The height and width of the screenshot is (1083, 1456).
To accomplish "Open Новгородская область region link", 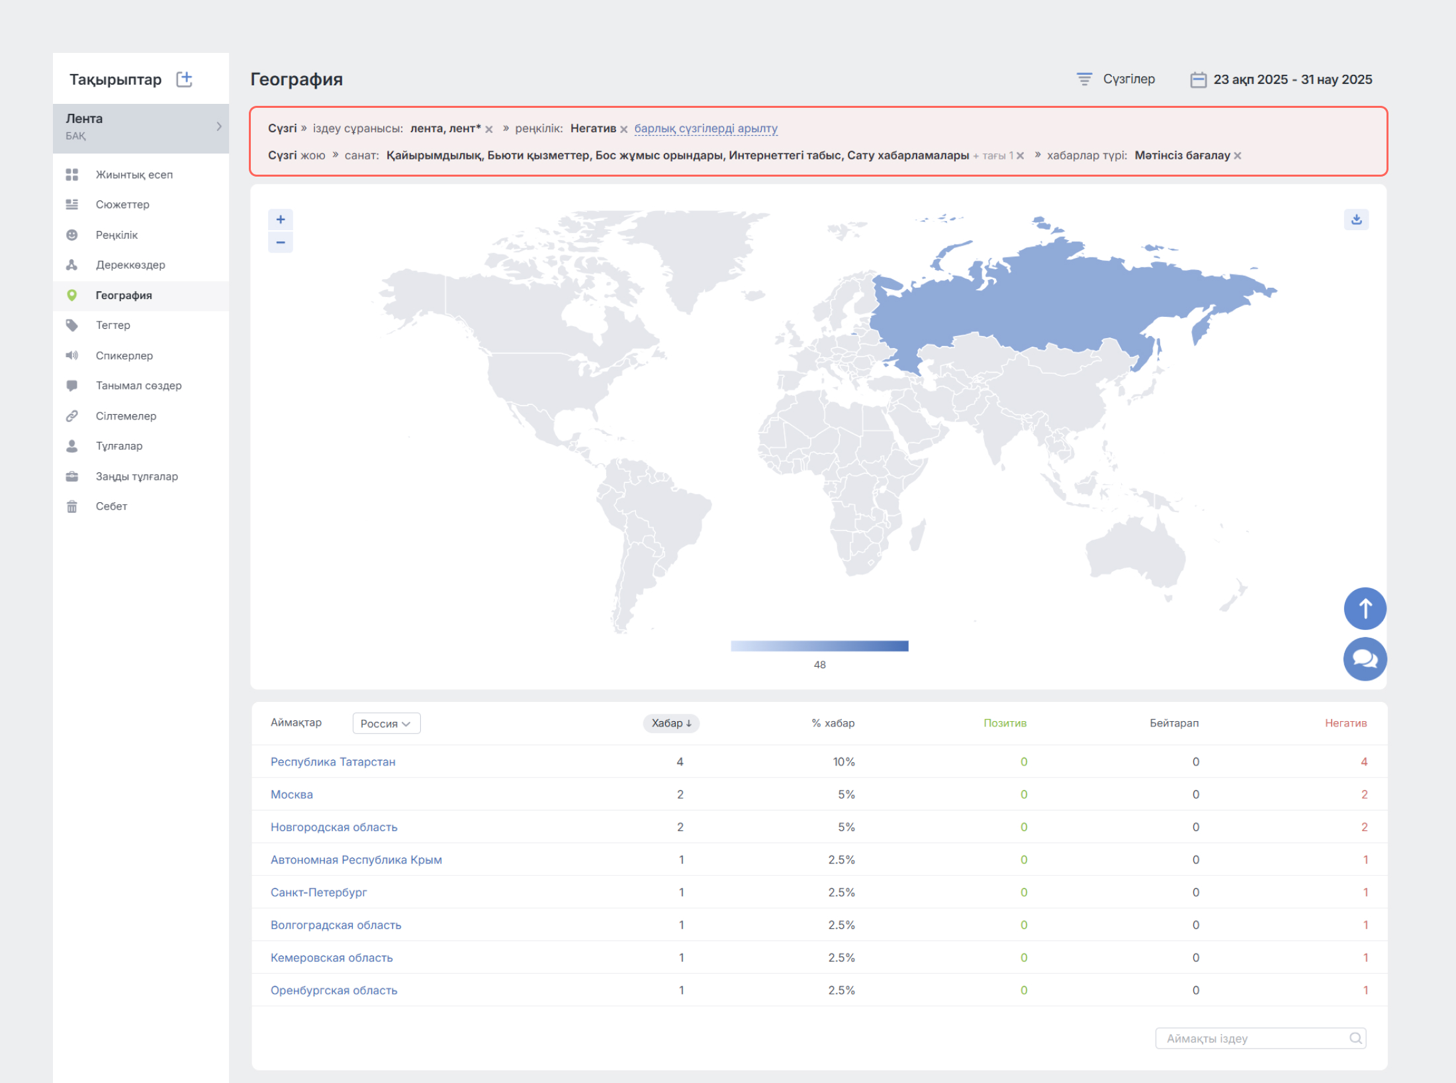I will [334, 827].
